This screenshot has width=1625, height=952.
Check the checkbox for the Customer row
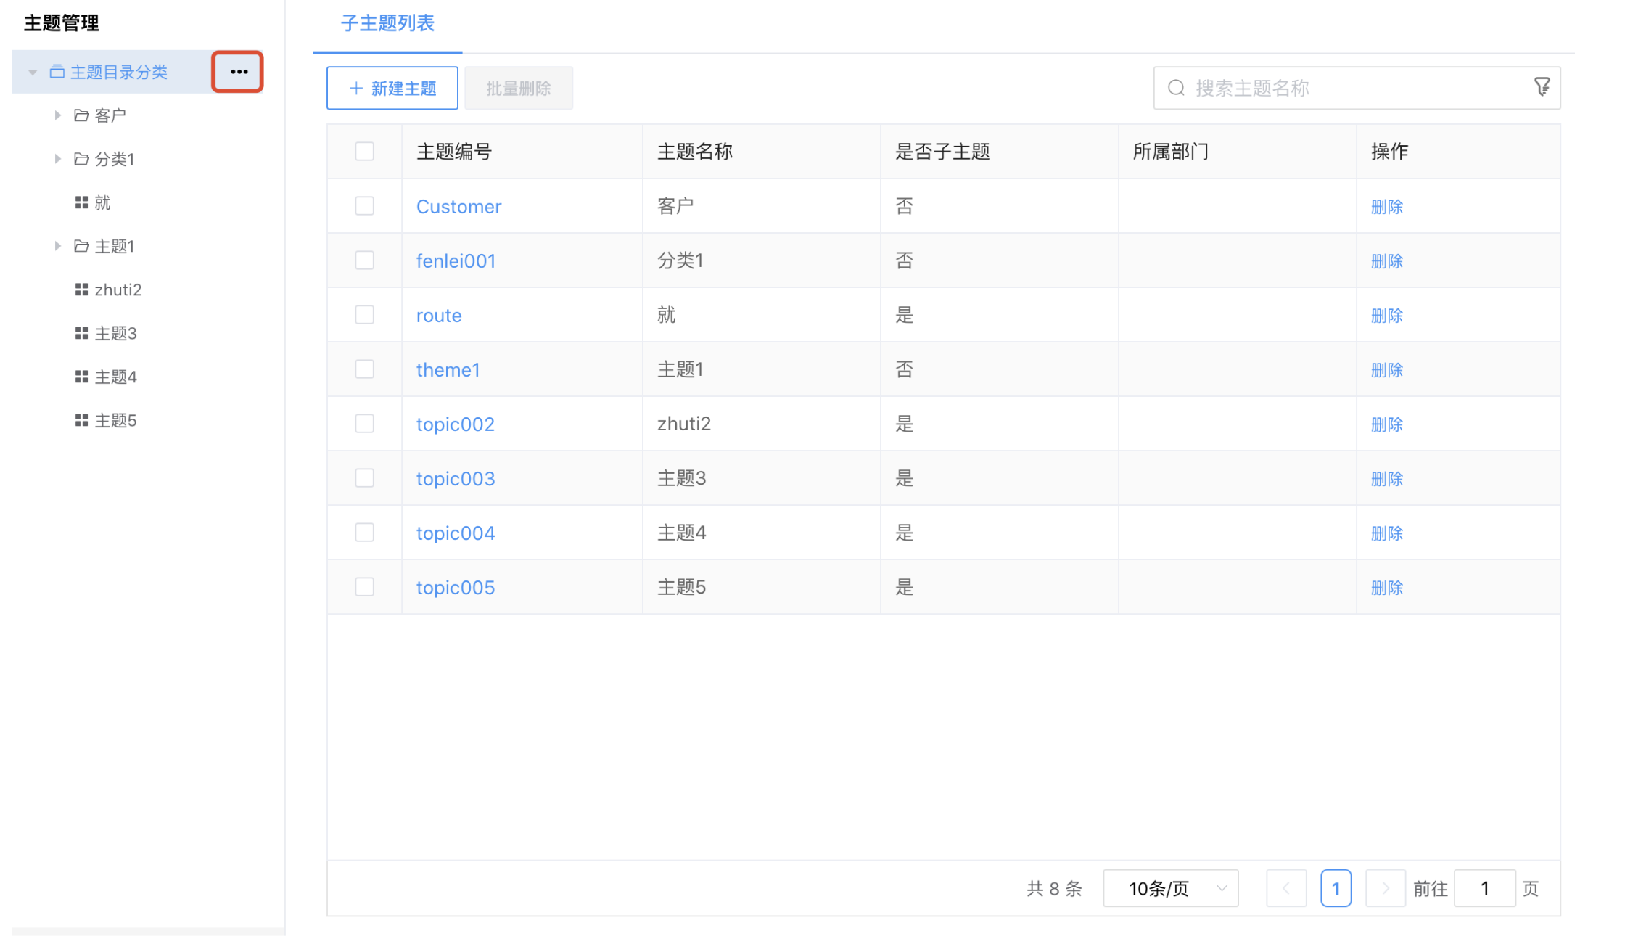click(x=364, y=206)
